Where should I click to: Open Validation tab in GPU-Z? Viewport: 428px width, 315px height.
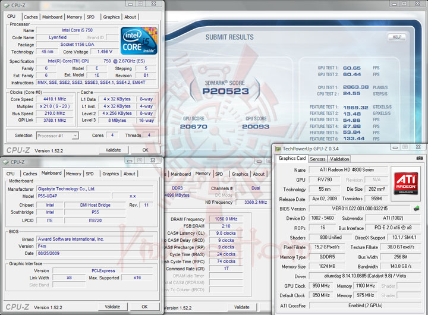point(339,159)
